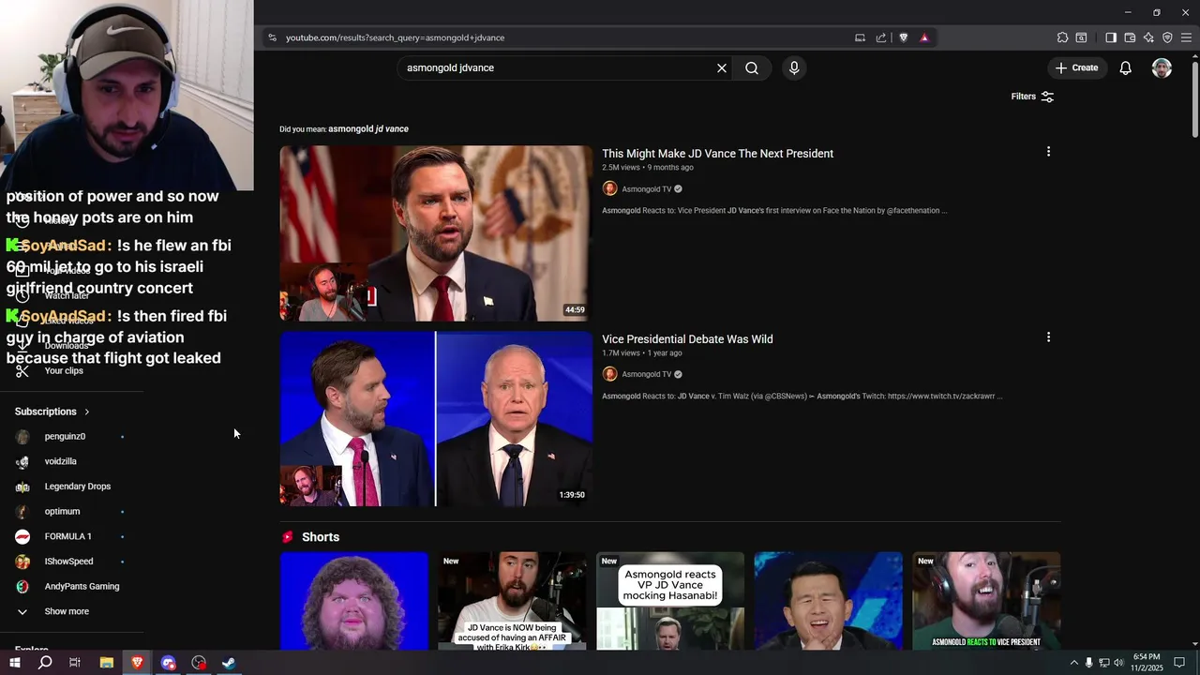Click the share page icon in address bar

881,37
